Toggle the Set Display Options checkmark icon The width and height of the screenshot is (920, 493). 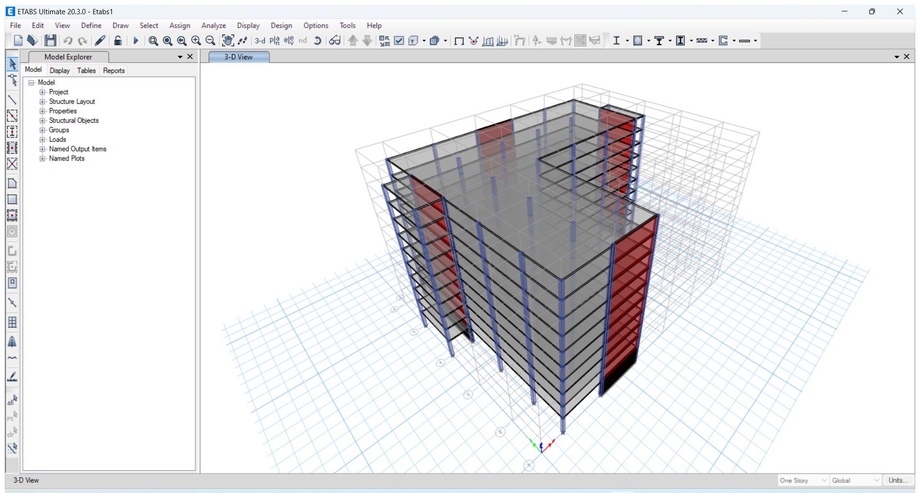(x=399, y=41)
